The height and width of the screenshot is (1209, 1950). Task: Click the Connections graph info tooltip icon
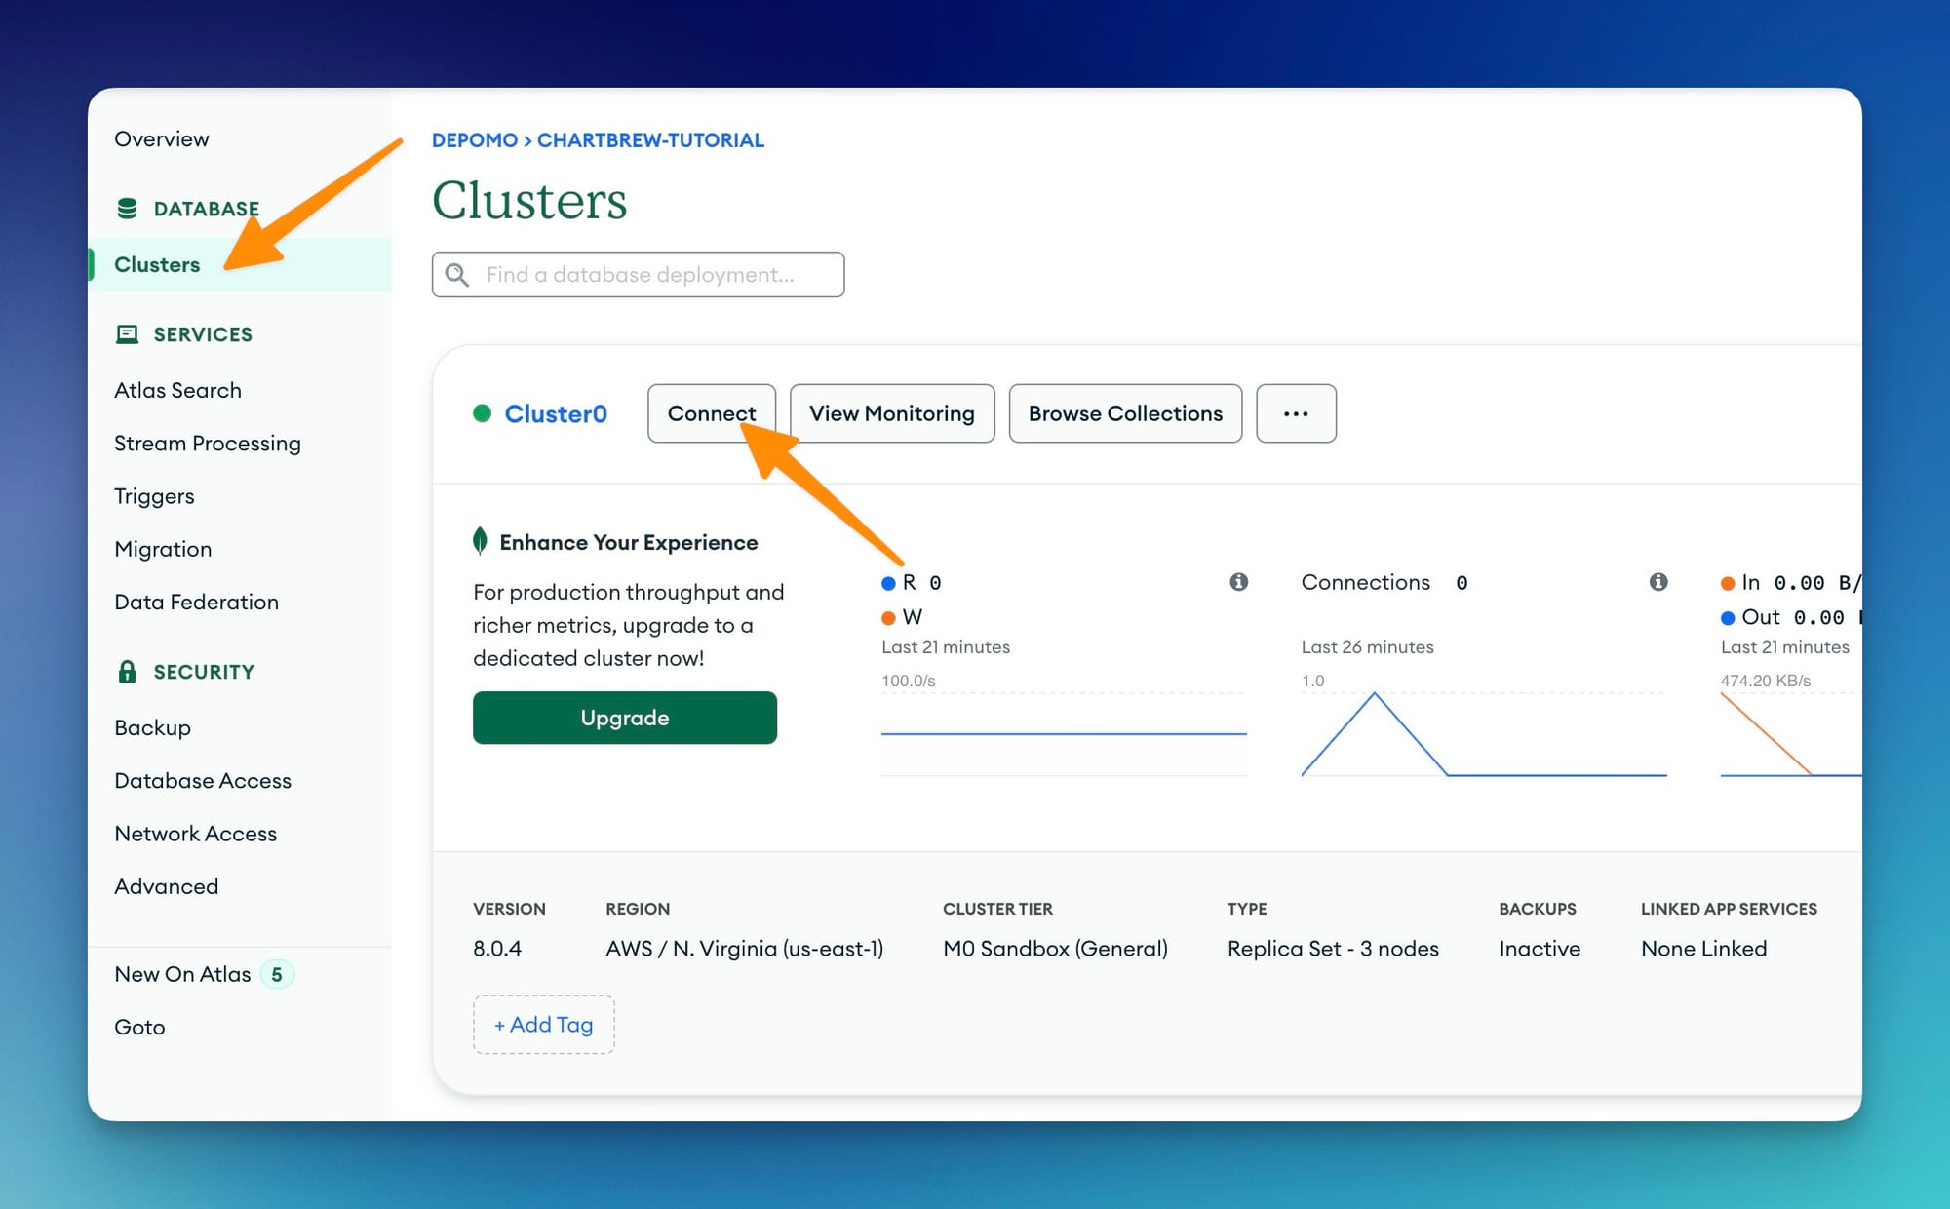point(1657,582)
